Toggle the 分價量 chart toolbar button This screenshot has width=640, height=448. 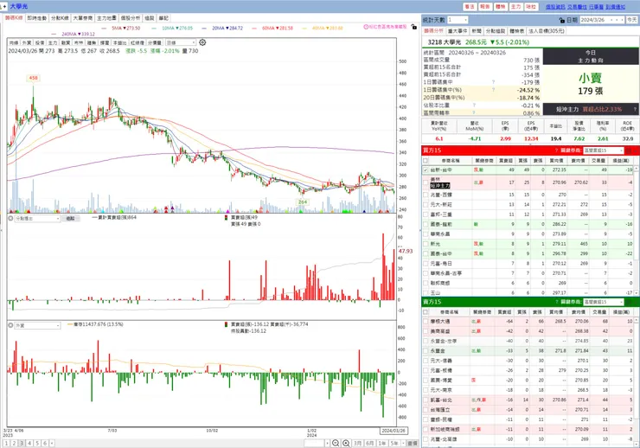click(154, 42)
